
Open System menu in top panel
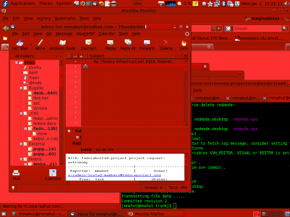[64, 3]
